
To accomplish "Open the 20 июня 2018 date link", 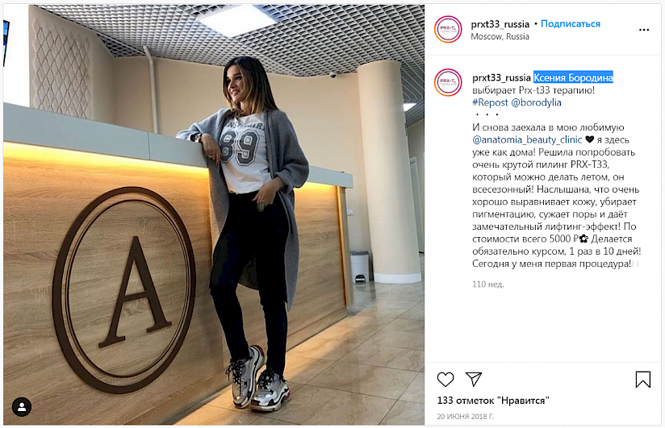I will 465,417.
